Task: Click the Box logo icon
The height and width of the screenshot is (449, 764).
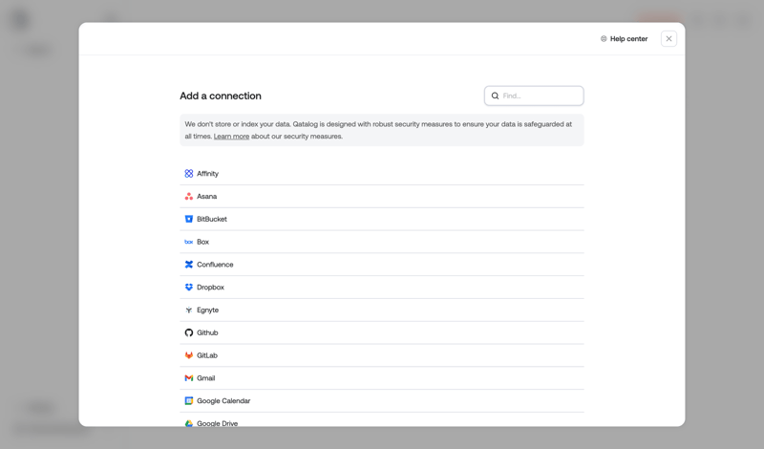Action: pyautogui.click(x=188, y=242)
